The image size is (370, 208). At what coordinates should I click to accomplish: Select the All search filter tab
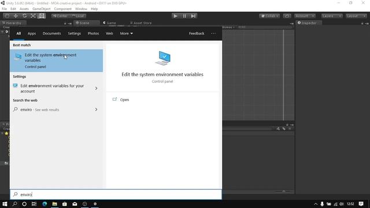pyautogui.click(x=18, y=34)
